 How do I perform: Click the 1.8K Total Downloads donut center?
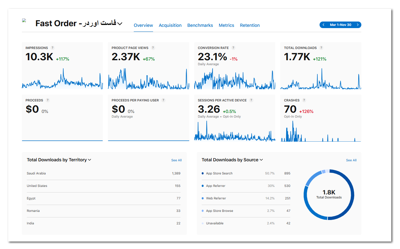click(329, 194)
